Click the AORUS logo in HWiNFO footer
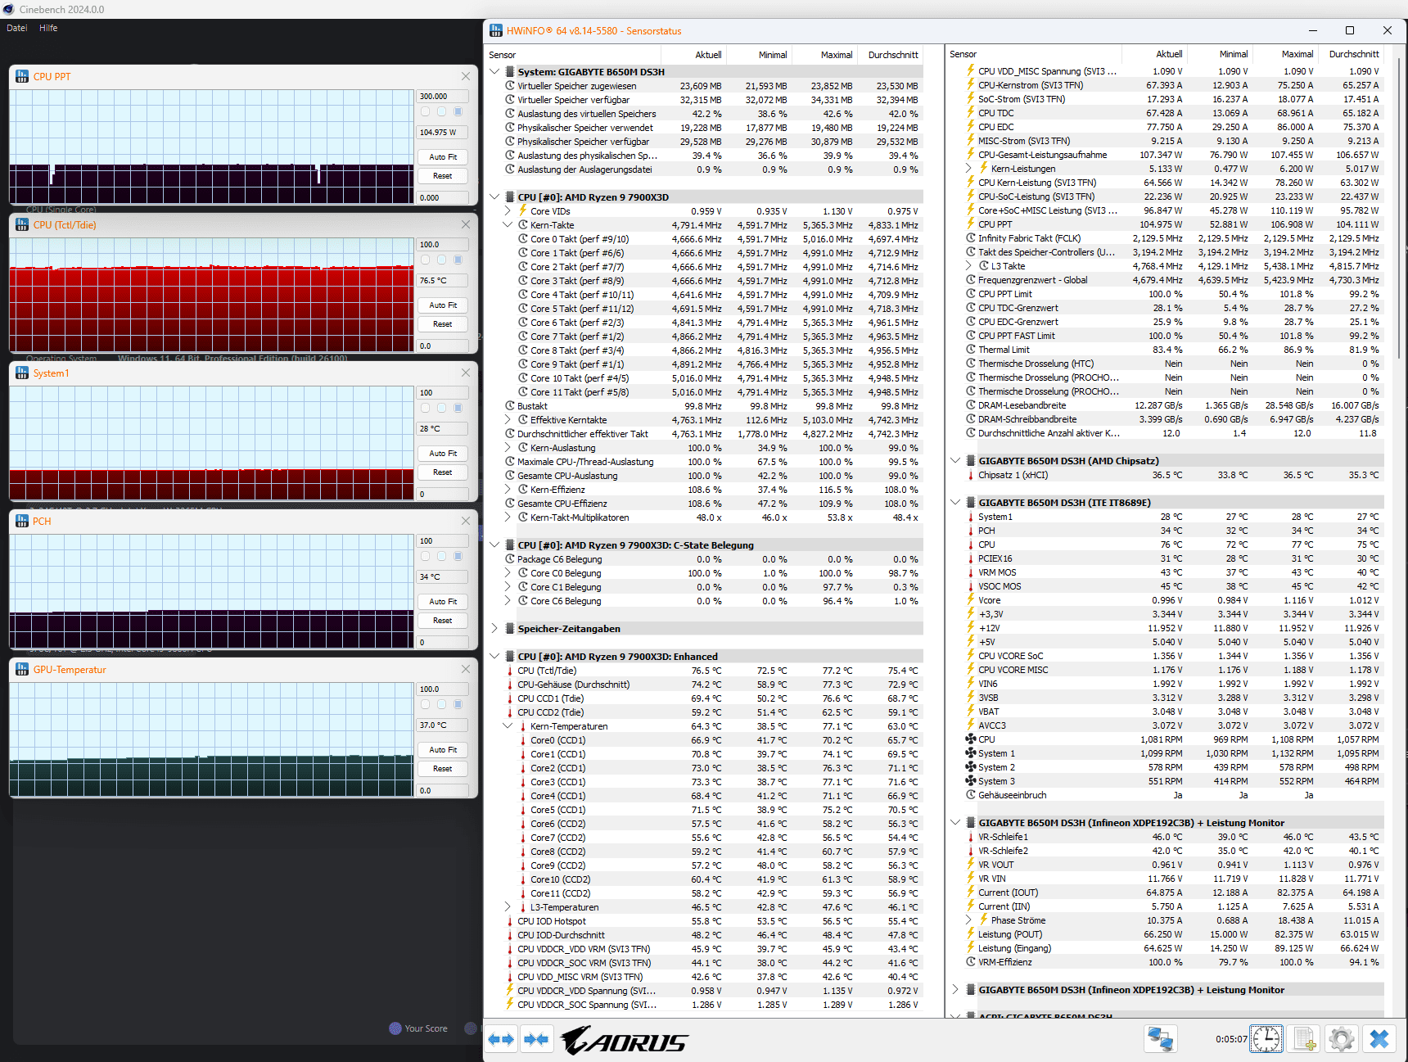 (625, 1041)
